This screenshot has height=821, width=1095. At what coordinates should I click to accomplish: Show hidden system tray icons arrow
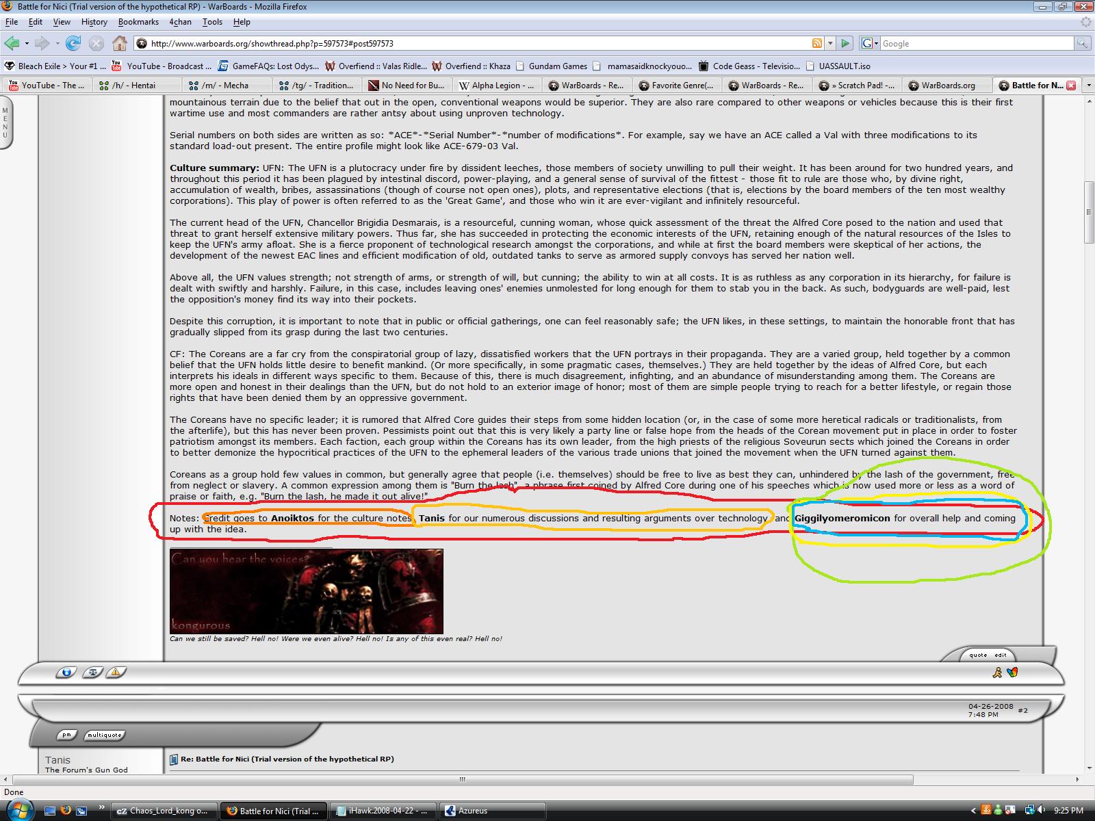(974, 811)
